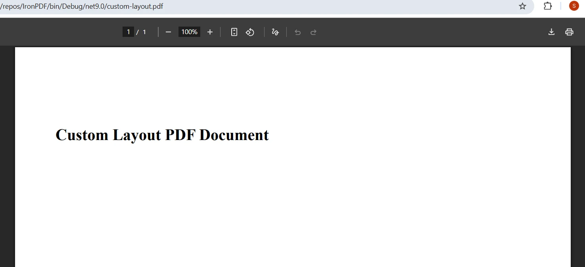Zoom in using the plus icon

click(210, 32)
